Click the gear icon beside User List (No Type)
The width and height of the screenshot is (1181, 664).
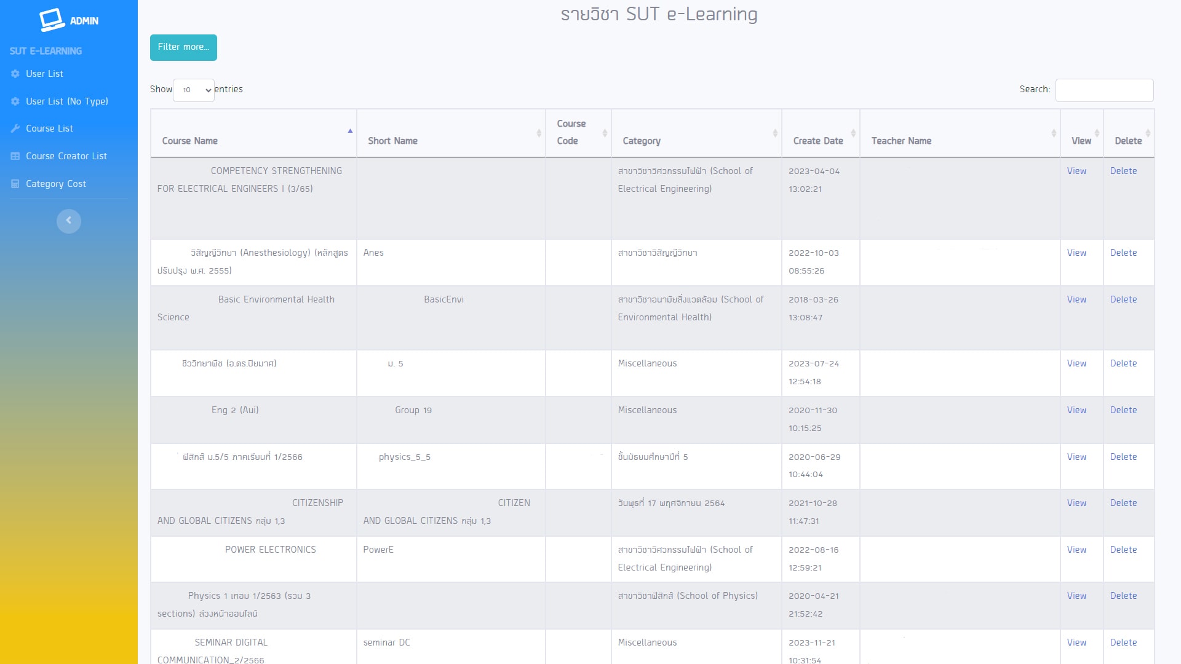click(15, 101)
